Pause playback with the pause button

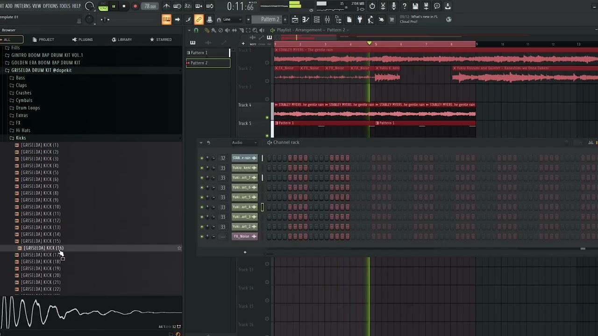114,6
